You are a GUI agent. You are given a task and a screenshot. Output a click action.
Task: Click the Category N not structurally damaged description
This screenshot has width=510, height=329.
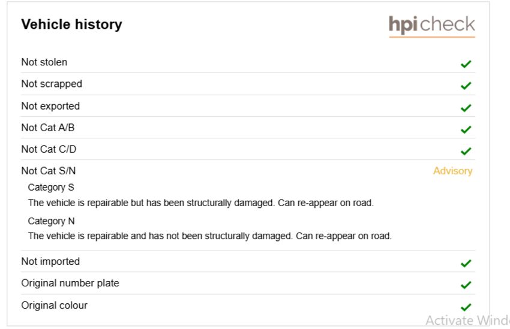(210, 236)
